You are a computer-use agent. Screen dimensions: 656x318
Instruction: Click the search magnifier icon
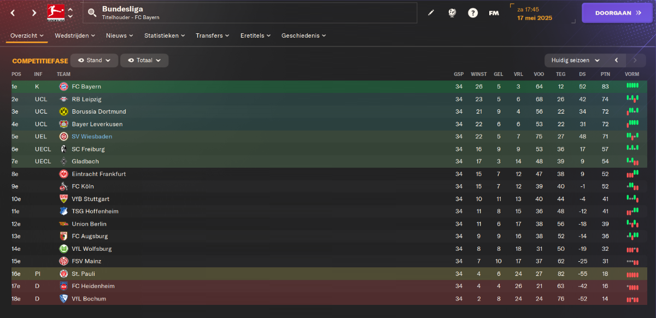point(92,13)
